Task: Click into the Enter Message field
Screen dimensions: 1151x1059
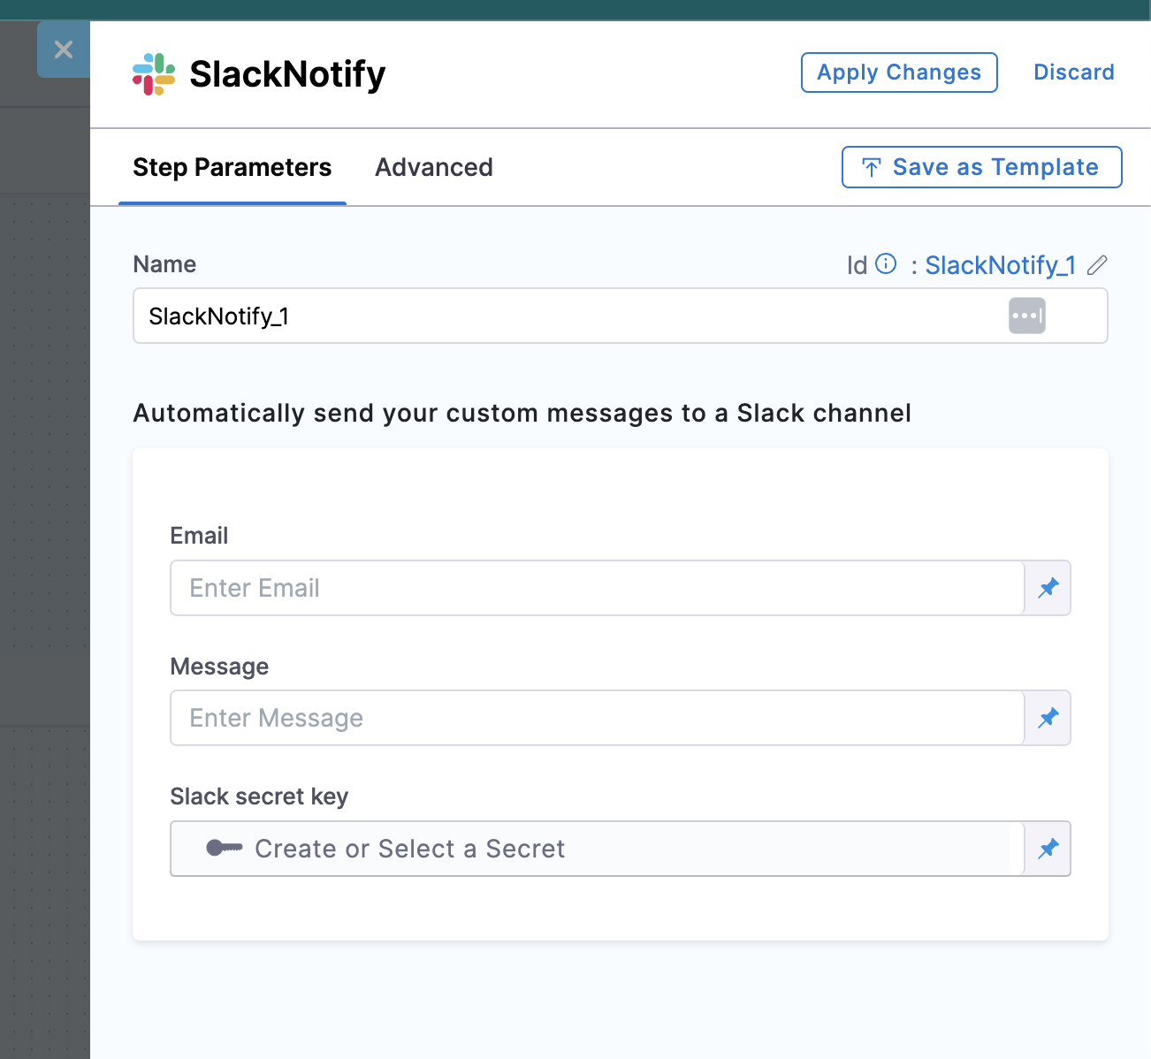Action: 597,718
